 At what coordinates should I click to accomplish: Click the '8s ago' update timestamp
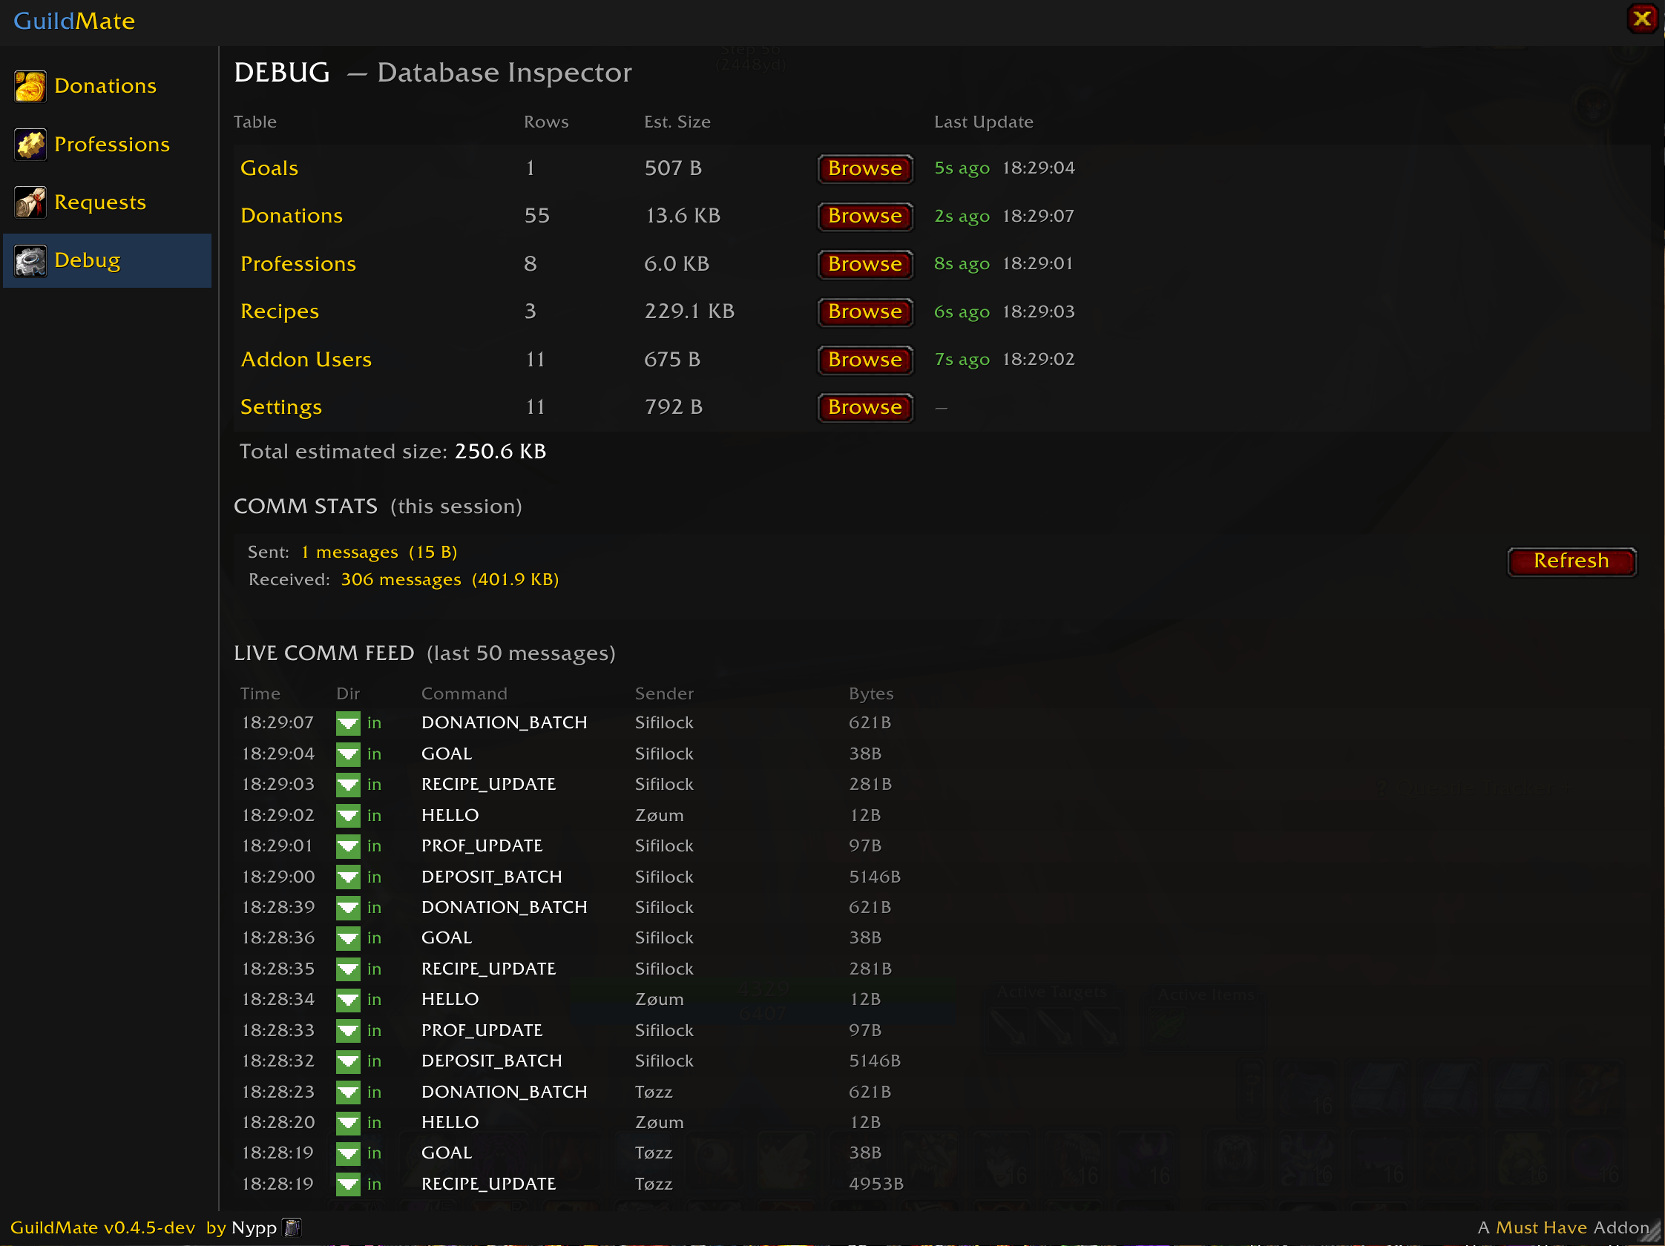(x=961, y=264)
